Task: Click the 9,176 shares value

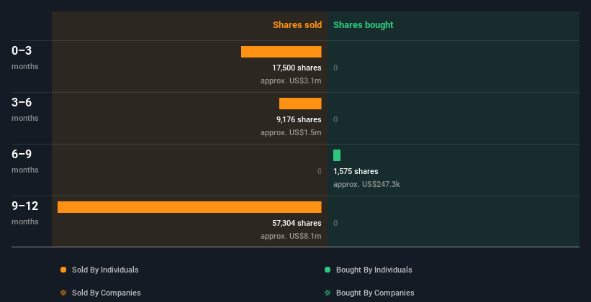Action: [x=299, y=119]
